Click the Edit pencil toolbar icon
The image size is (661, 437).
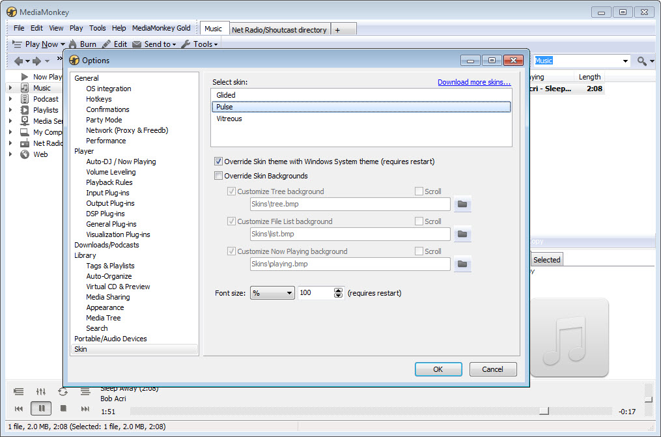tap(107, 44)
